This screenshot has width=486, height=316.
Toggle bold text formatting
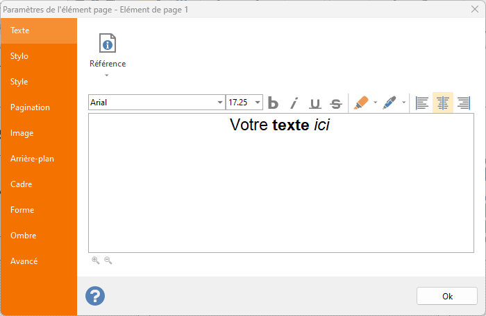(274, 103)
